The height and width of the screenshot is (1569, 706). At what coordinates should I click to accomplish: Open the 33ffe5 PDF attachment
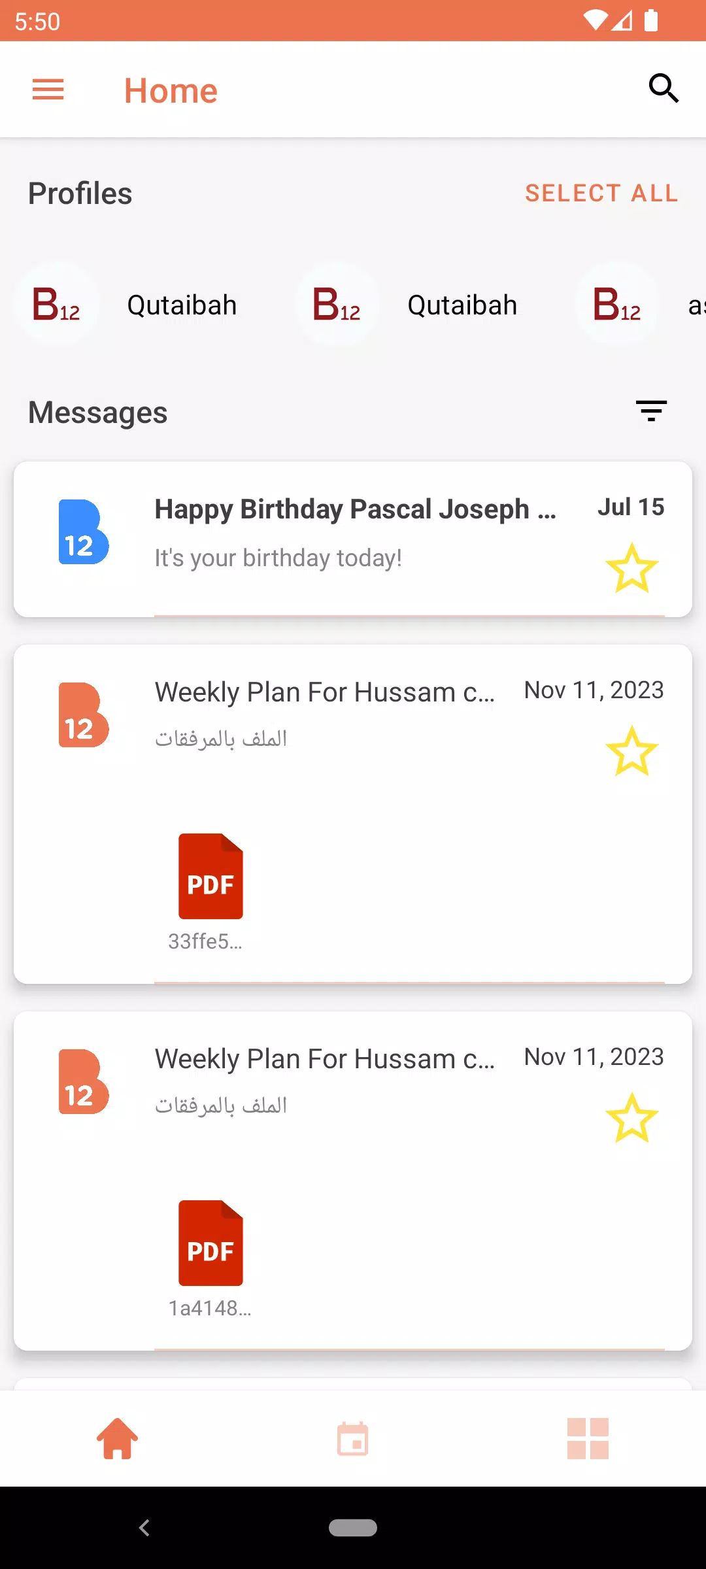210,877
